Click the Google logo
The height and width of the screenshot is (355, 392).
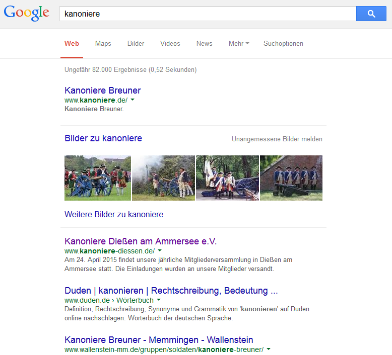27,13
